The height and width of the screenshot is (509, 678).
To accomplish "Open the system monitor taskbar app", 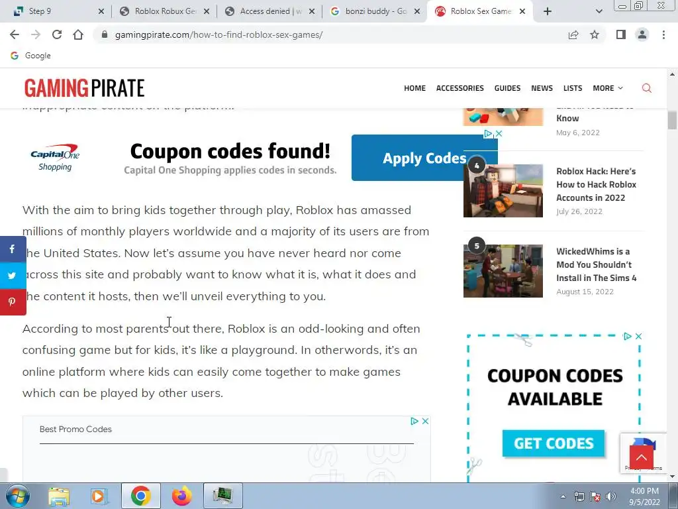I will (222, 496).
